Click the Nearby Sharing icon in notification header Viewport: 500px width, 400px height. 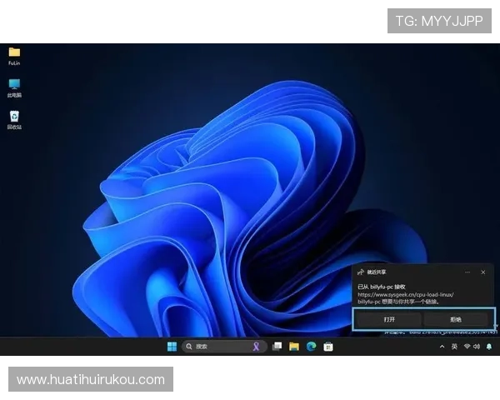361,272
